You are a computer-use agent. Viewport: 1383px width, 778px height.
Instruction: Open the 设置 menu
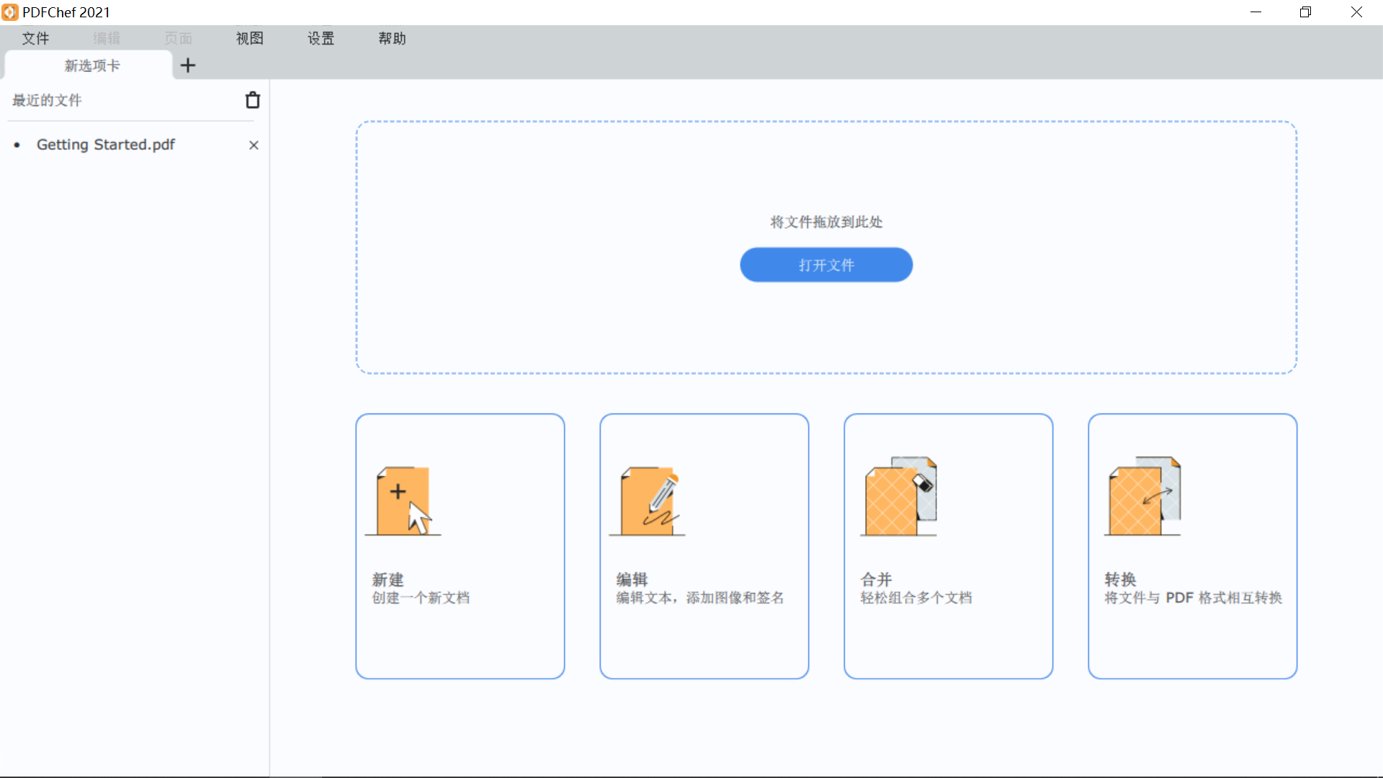click(321, 38)
